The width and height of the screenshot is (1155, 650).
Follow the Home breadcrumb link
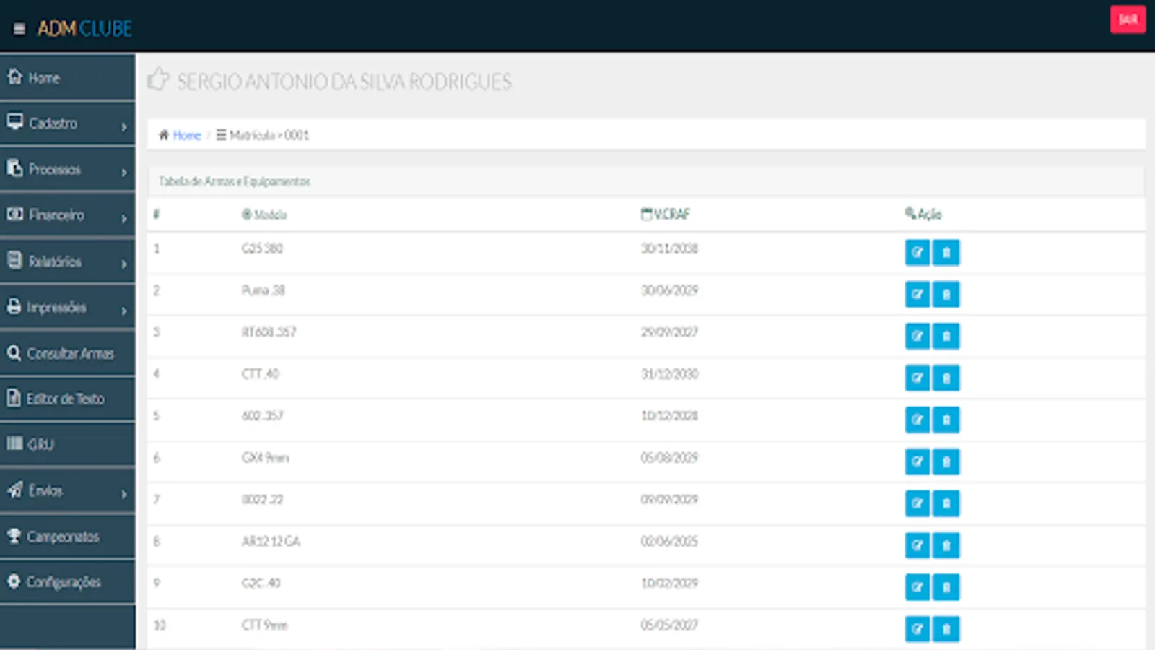pyautogui.click(x=186, y=135)
